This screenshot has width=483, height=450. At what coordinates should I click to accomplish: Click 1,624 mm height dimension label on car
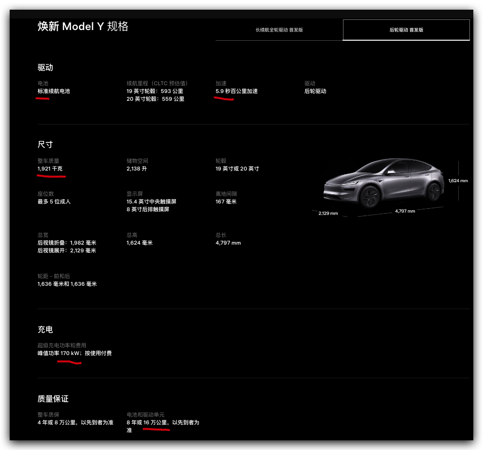[458, 181]
